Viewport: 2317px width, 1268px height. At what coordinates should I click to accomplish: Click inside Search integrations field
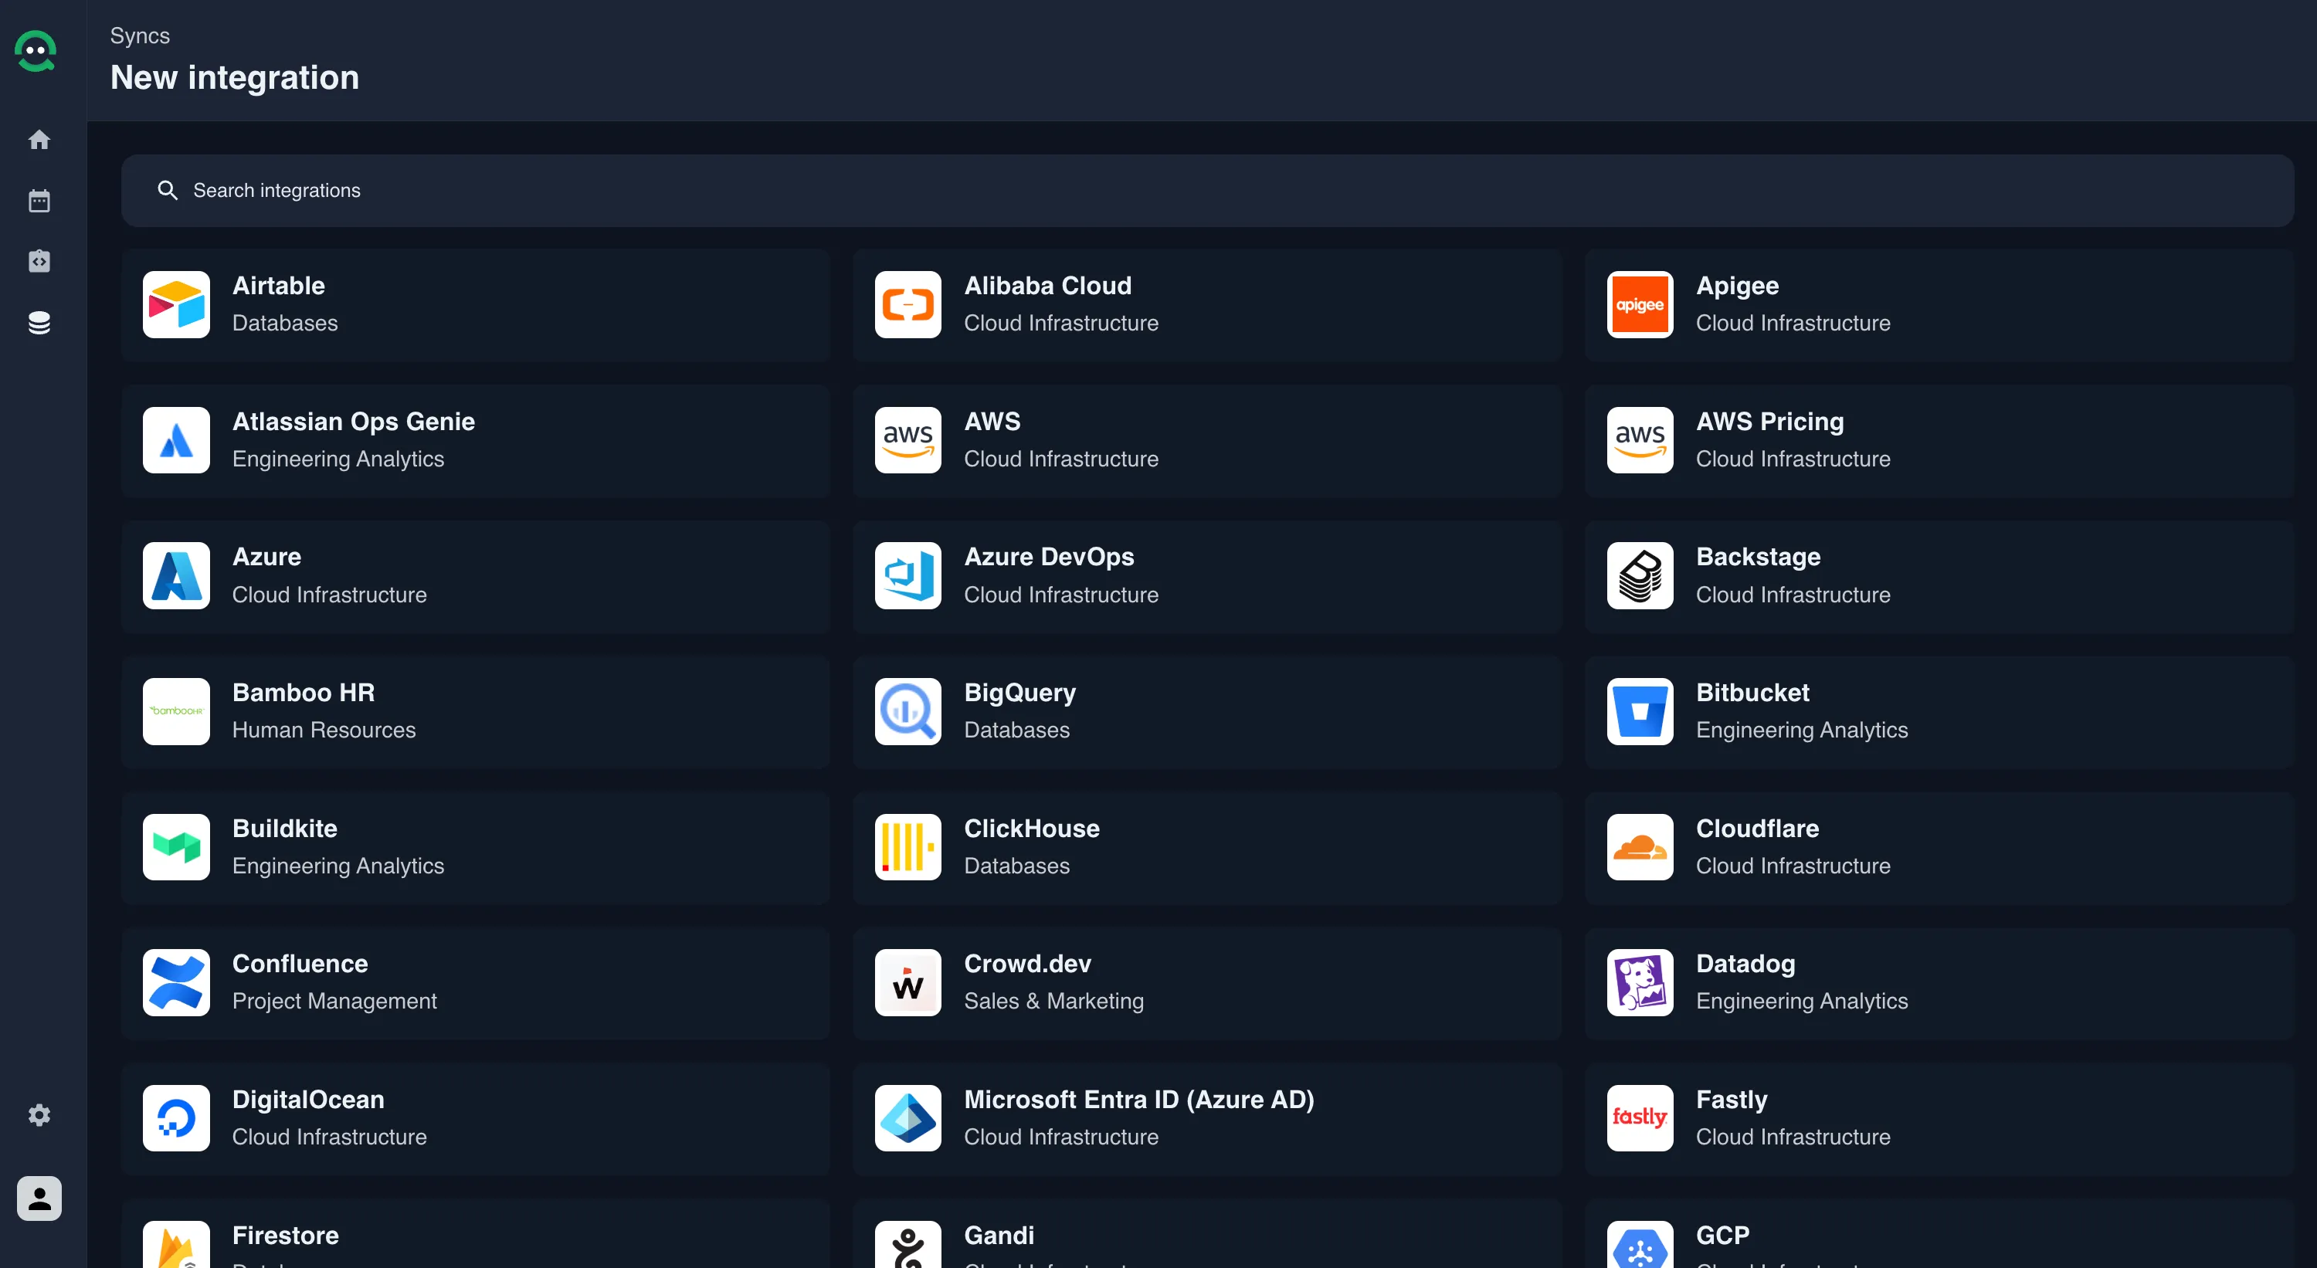pos(1207,190)
